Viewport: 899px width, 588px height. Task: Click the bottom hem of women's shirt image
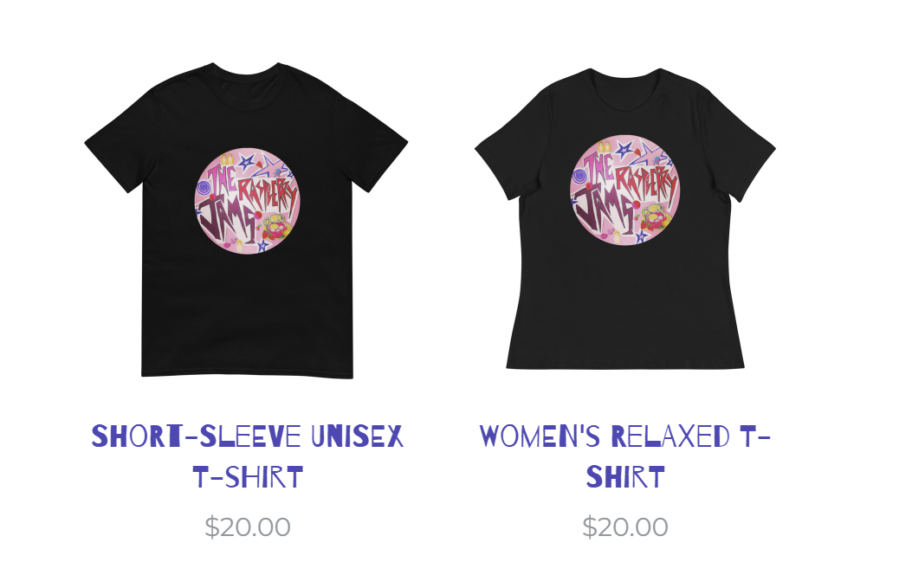pyautogui.click(x=625, y=365)
